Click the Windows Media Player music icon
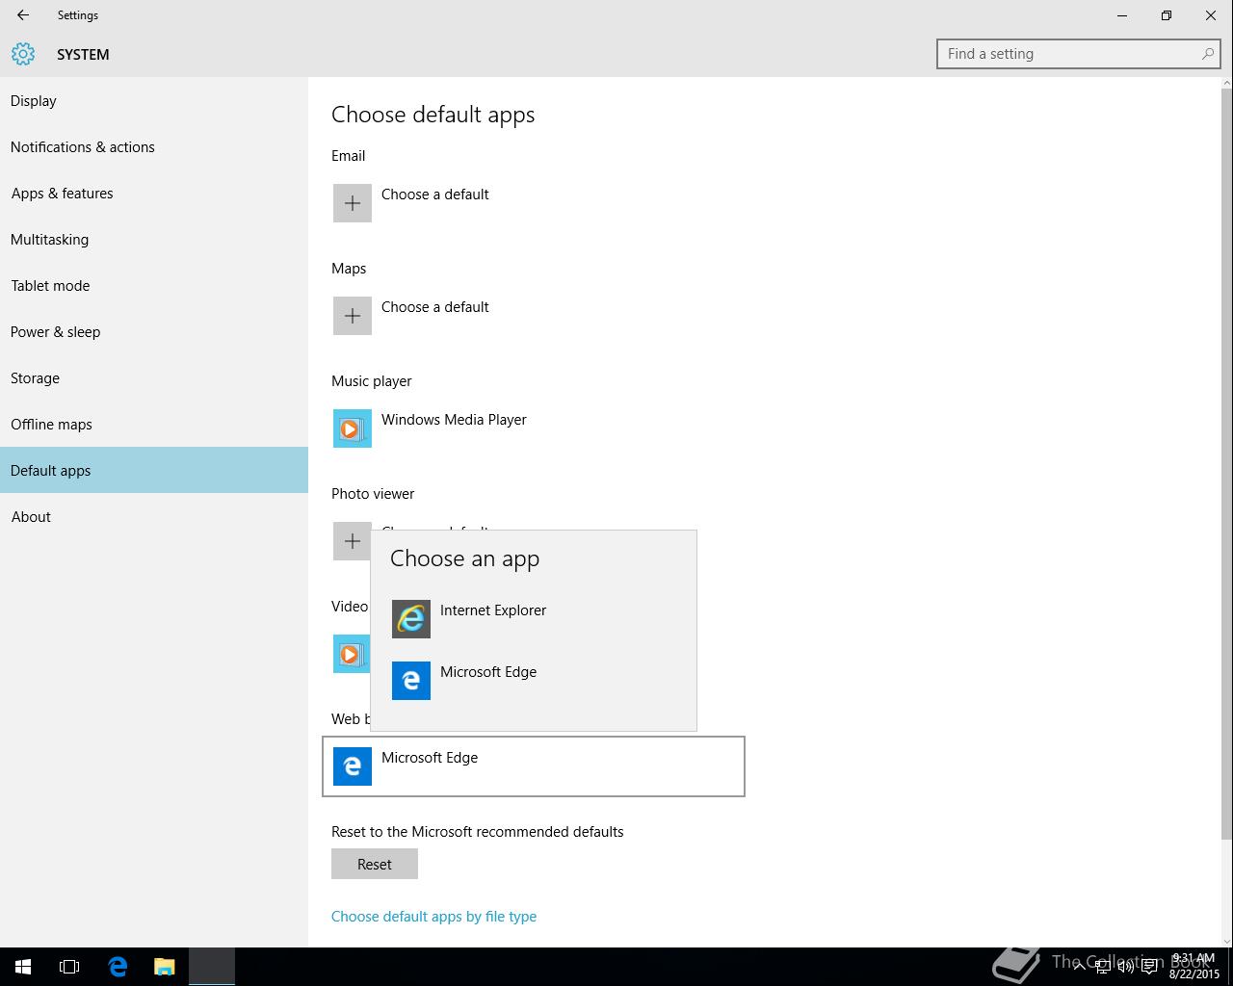1233x986 pixels. point(352,428)
